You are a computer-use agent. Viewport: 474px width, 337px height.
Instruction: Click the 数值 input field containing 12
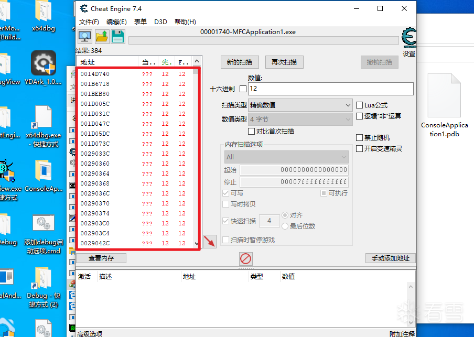click(x=331, y=89)
